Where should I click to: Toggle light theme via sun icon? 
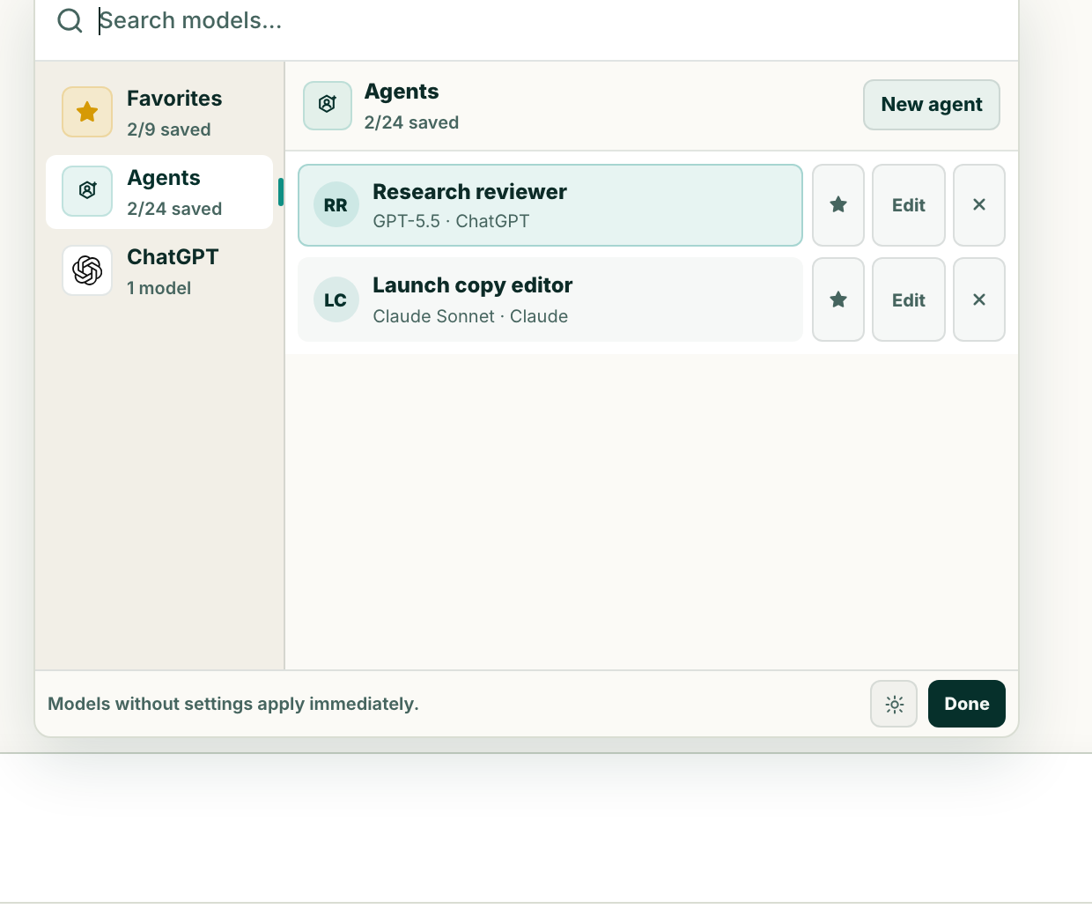click(894, 704)
